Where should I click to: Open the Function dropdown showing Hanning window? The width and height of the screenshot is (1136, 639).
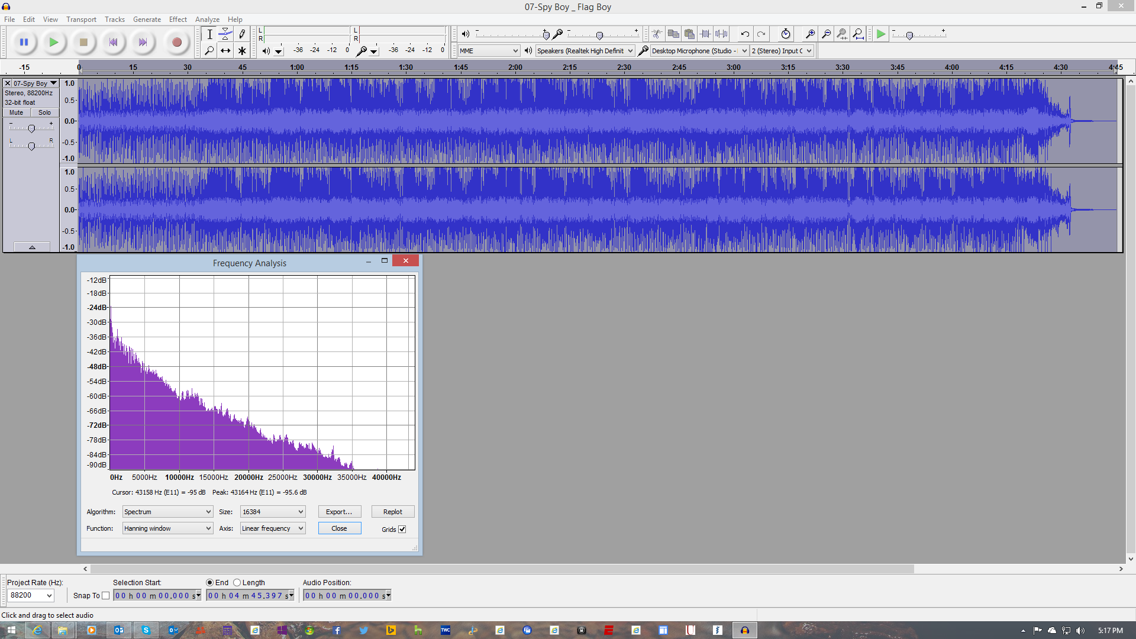click(167, 528)
